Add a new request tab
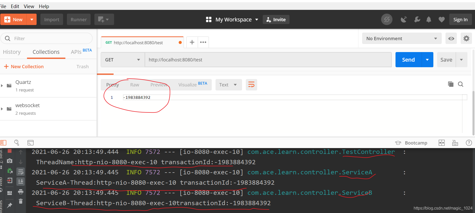This screenshot has height=213, width=475. point(192,42)
